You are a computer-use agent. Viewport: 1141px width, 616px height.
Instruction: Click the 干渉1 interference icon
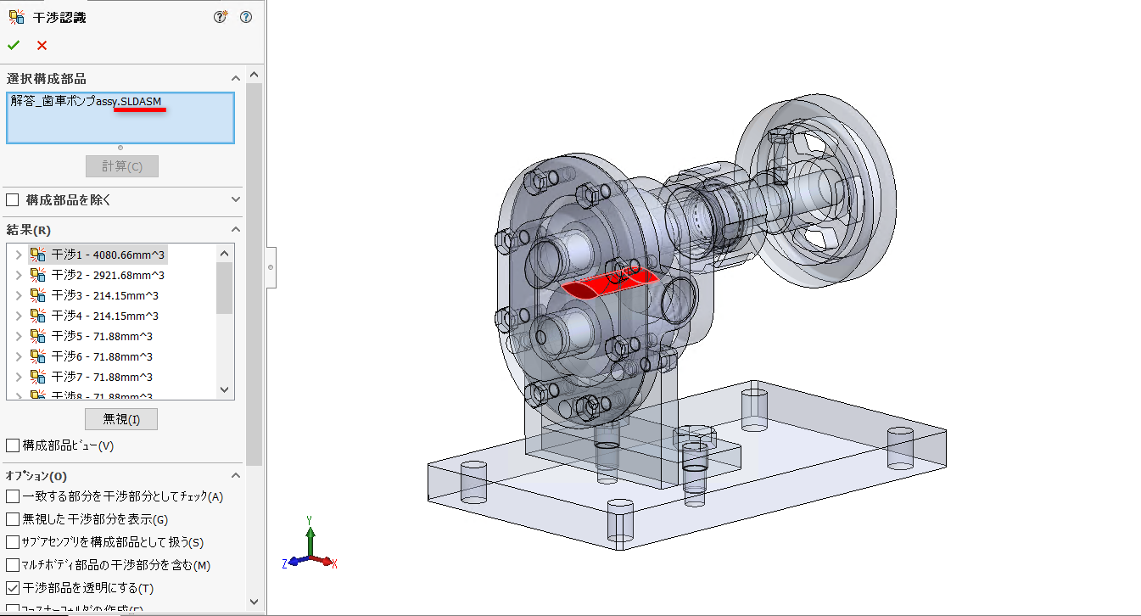[x=38, y=255]
